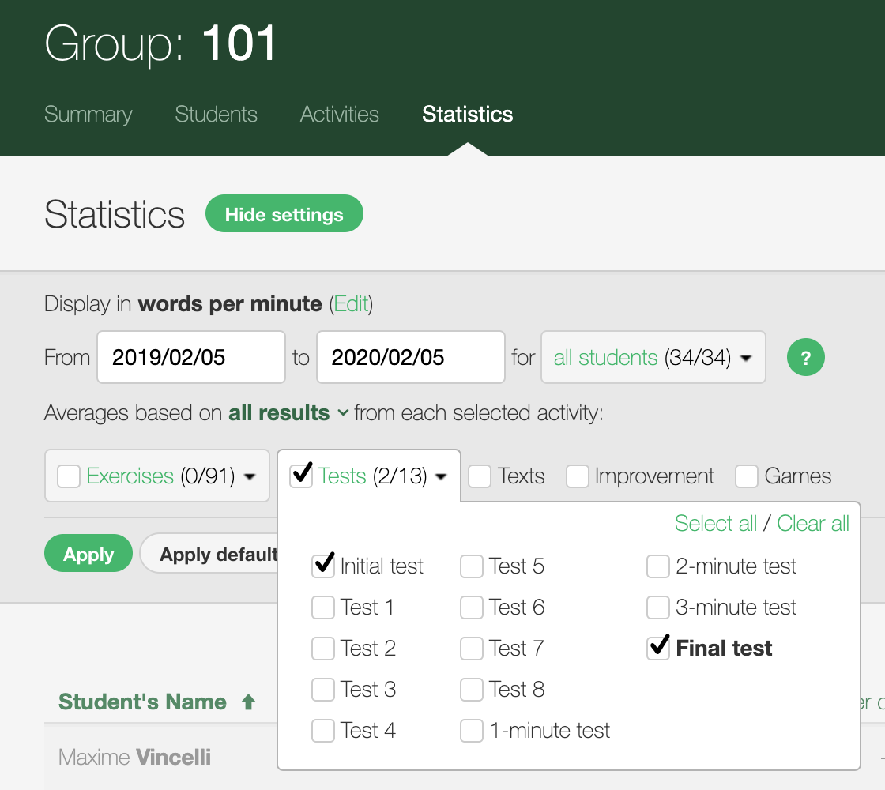The image size is (885, 790).
Task: Select the 1-minute test checkbox
Action: (x=472, y=730)
